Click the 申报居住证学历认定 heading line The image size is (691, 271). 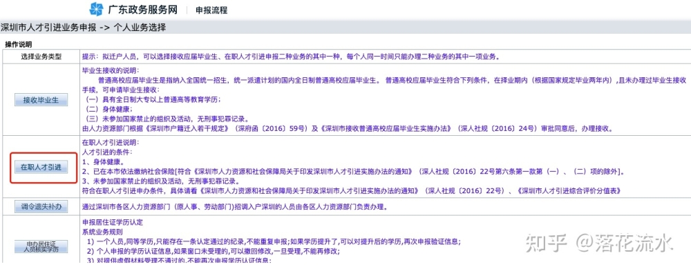[113, 222]
